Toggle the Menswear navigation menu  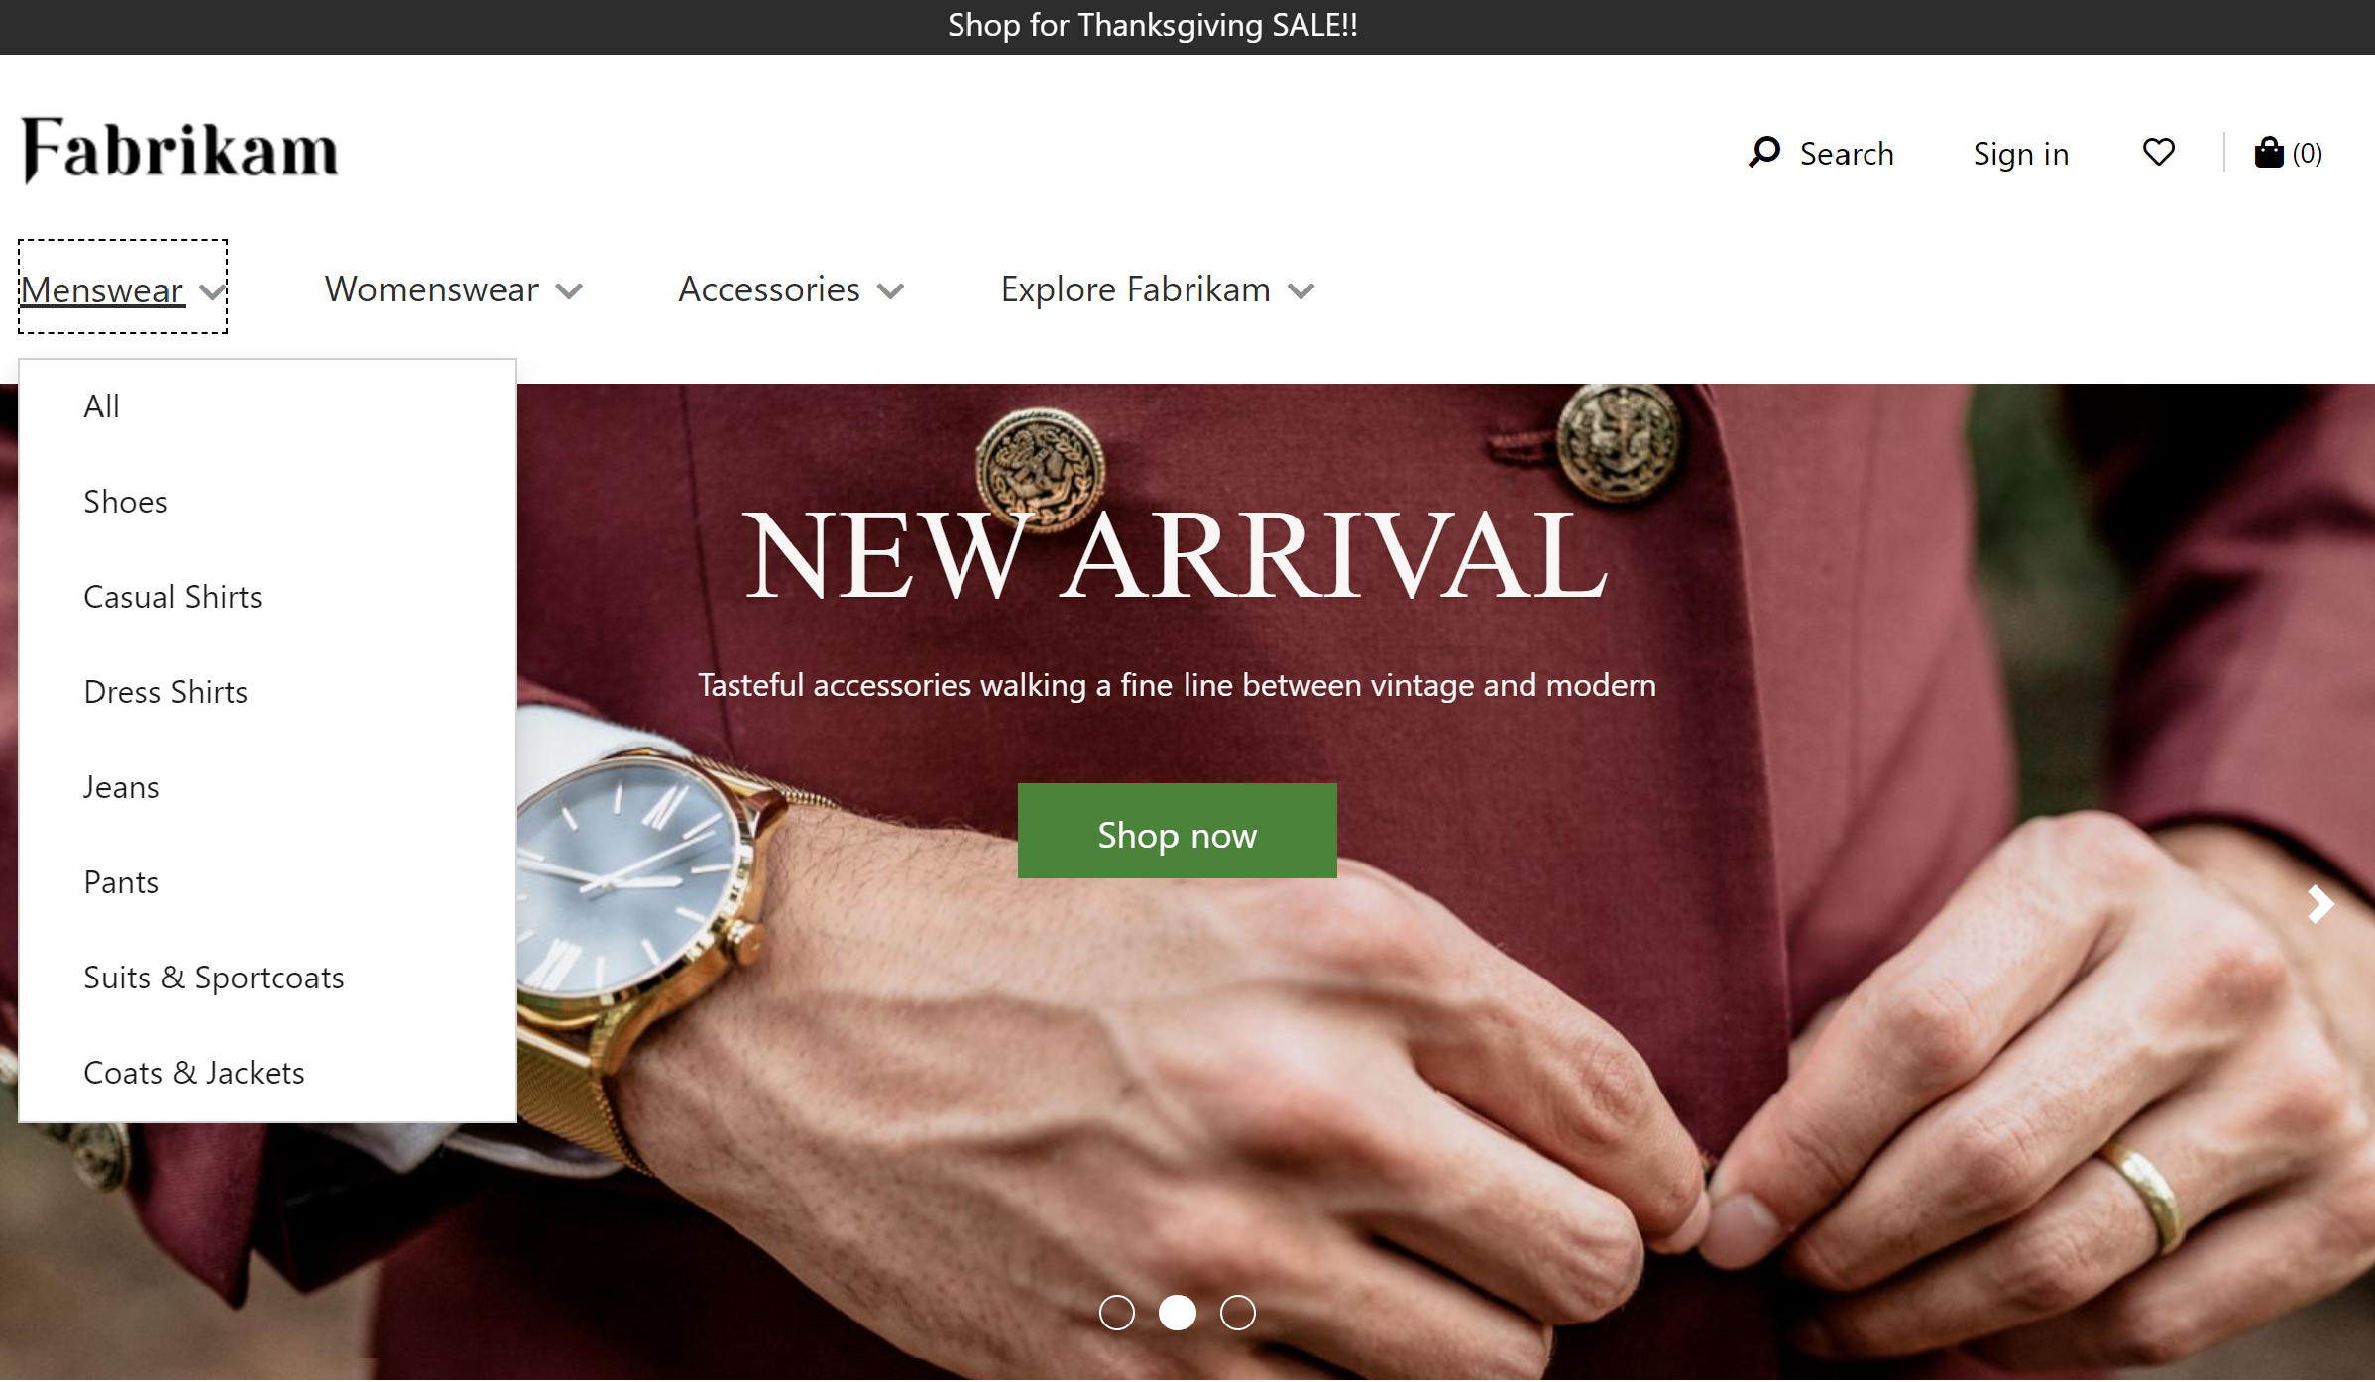click(x=123, y=288)
